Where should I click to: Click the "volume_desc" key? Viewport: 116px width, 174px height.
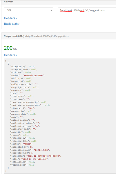[x=19, y=165]
